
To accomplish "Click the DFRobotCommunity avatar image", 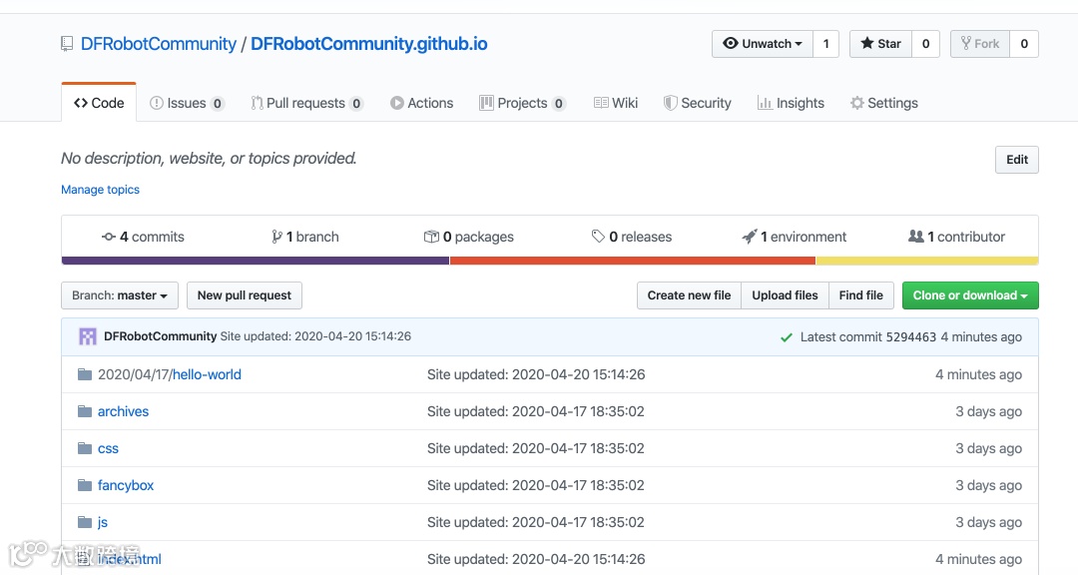I will pyautogui.click(x=87, y=336).
